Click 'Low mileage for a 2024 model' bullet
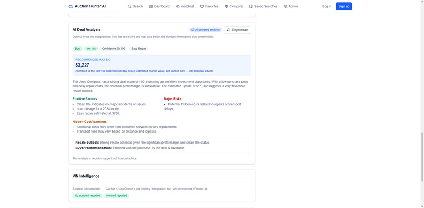This screenshot has width=424, height=208. coord(98,109)
